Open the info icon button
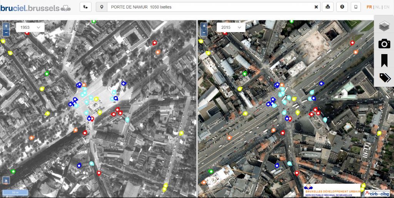 click(x=342, y=7)
